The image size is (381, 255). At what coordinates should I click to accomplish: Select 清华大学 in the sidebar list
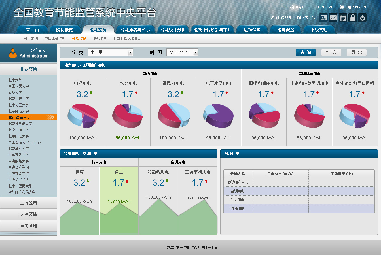click(15, 92)
